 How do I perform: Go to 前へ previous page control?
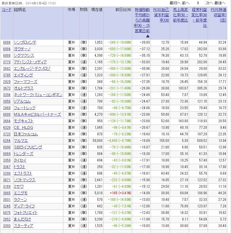186,3
